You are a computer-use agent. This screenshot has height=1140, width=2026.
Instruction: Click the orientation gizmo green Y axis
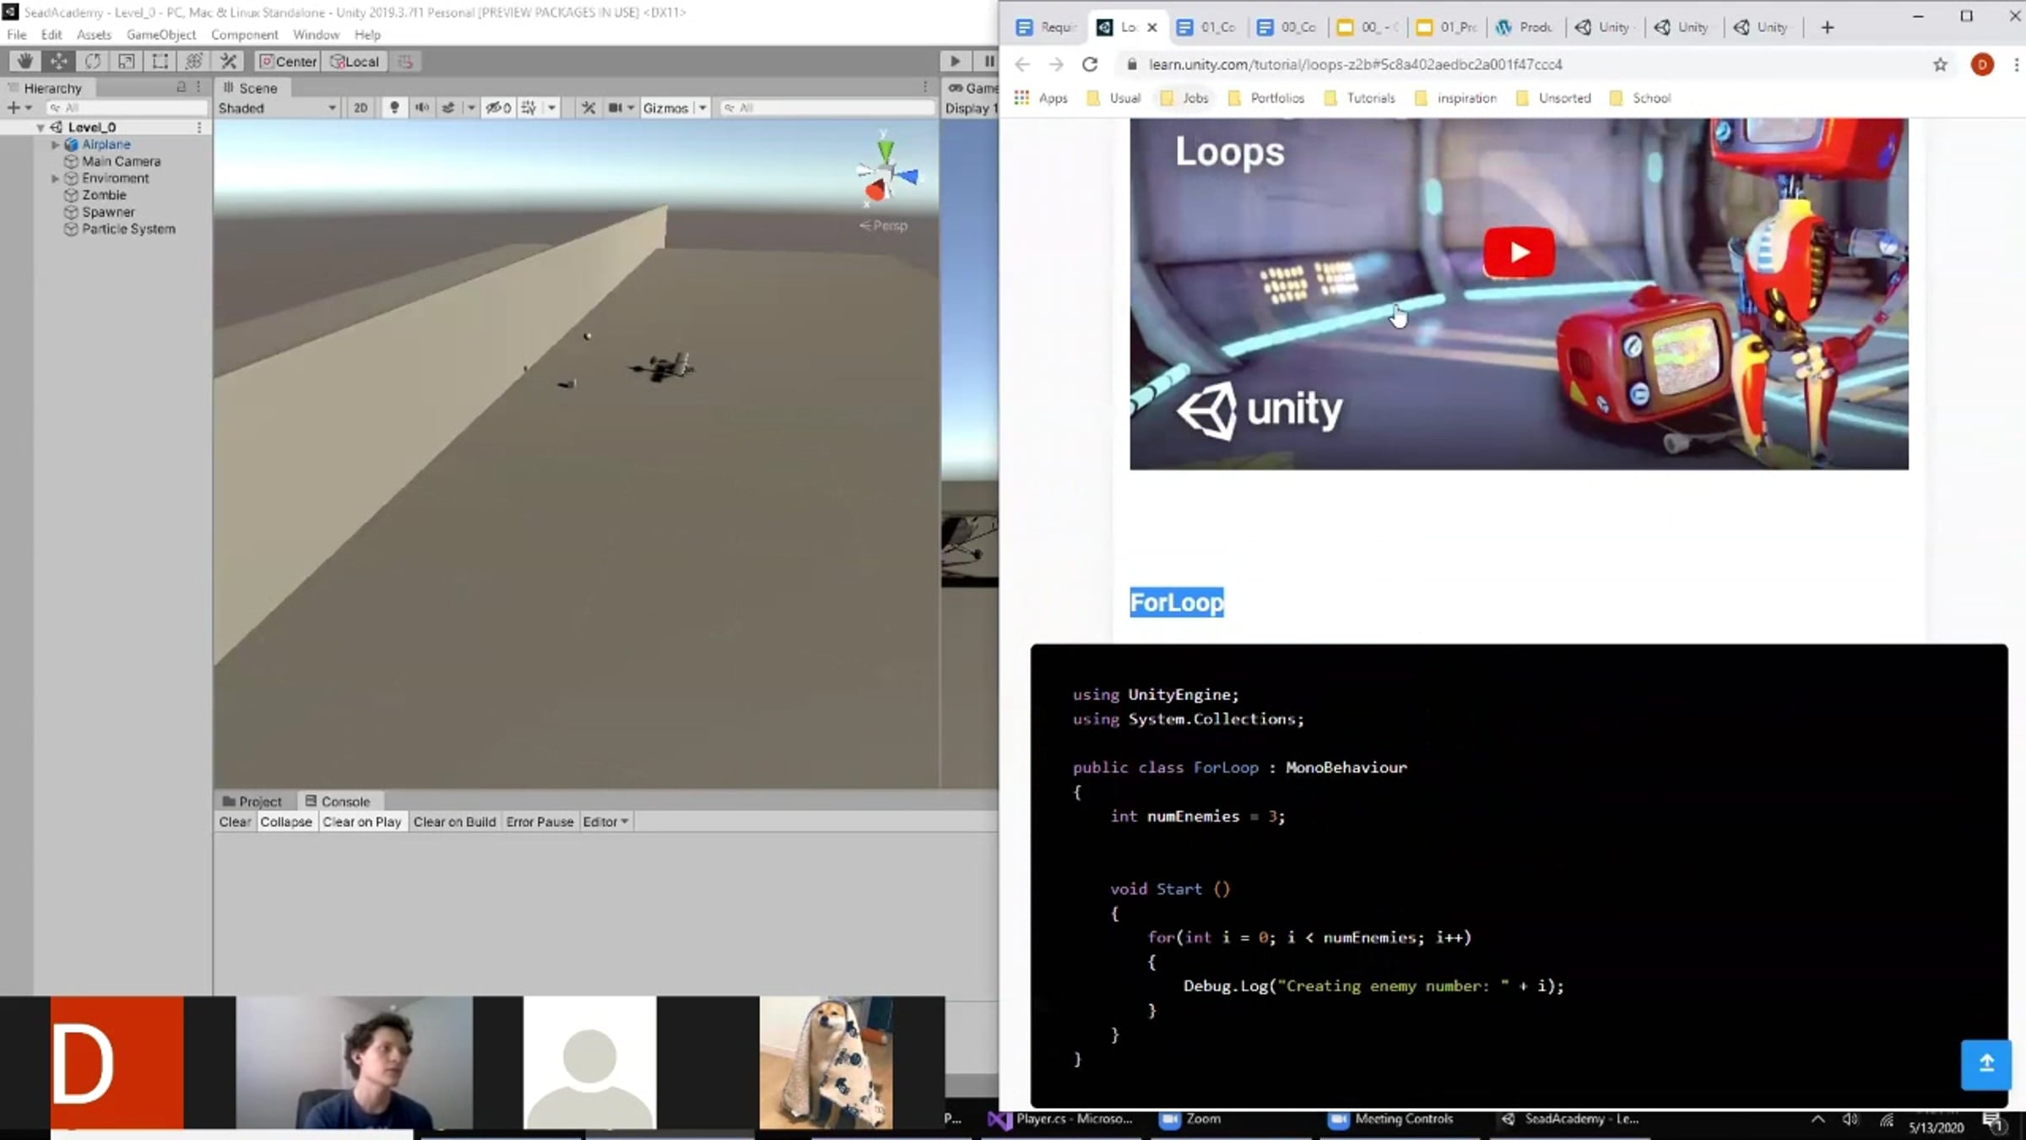(885, 151)
